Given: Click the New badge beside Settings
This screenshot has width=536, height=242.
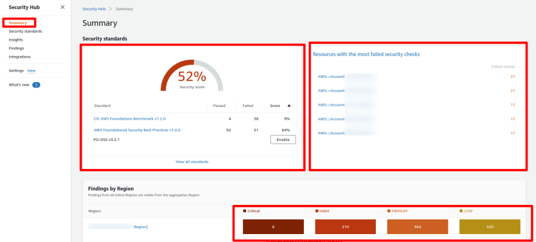Looking at the screenshot, I should 32,71.
